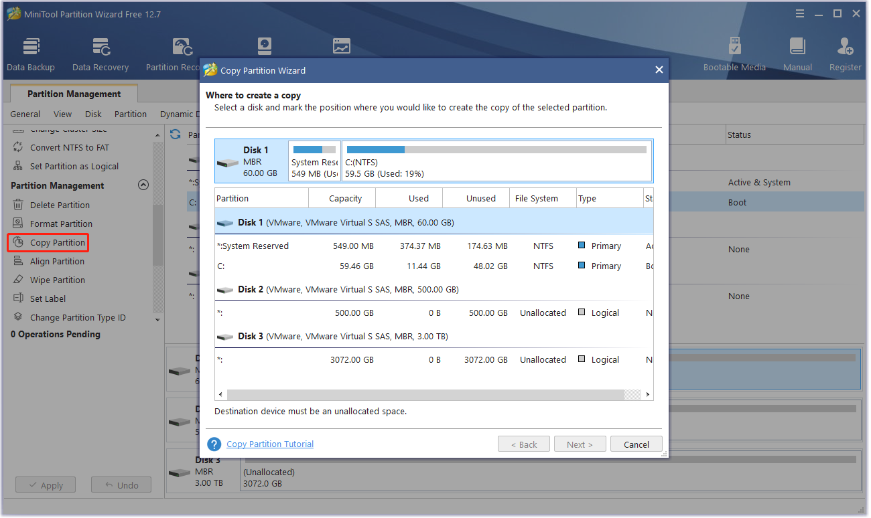The image size is (871, 518).
Task: Select Disk 3 header row in the wizard table
Action: click(x=433, y=337)
